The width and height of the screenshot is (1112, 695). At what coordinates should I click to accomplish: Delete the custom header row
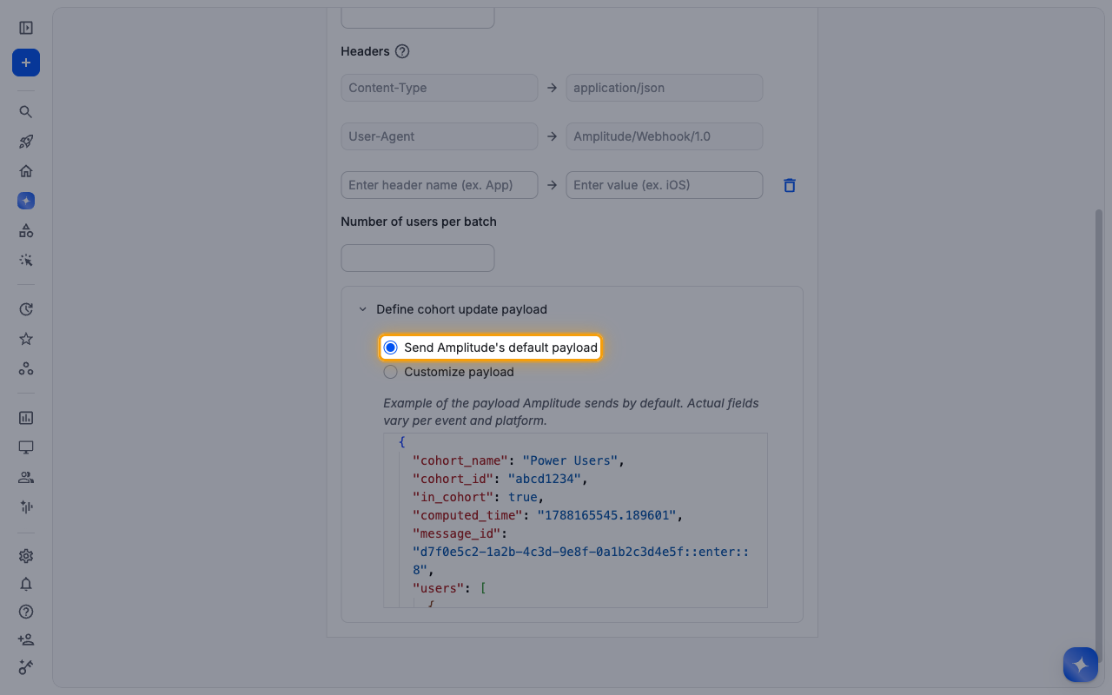coord(790,185)
